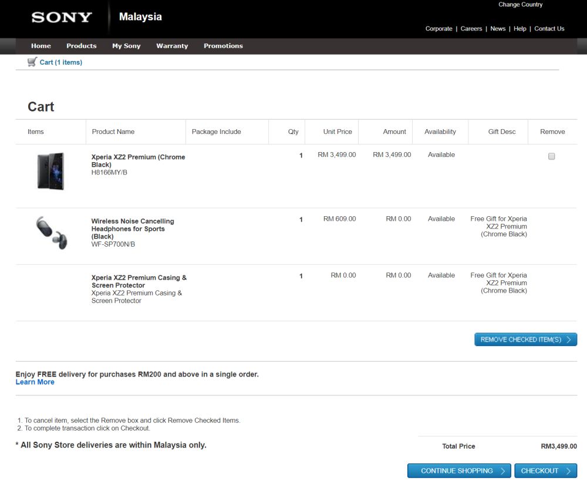Open the Careers link
Image resolution: width=587 pixels, height=484 pixels.
pos(471,29)
